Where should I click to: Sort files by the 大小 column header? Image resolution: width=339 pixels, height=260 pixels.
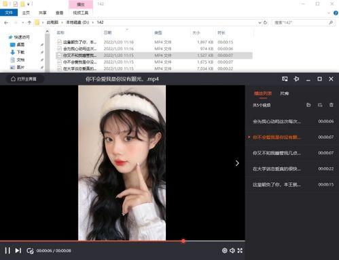tap(196, 32)
